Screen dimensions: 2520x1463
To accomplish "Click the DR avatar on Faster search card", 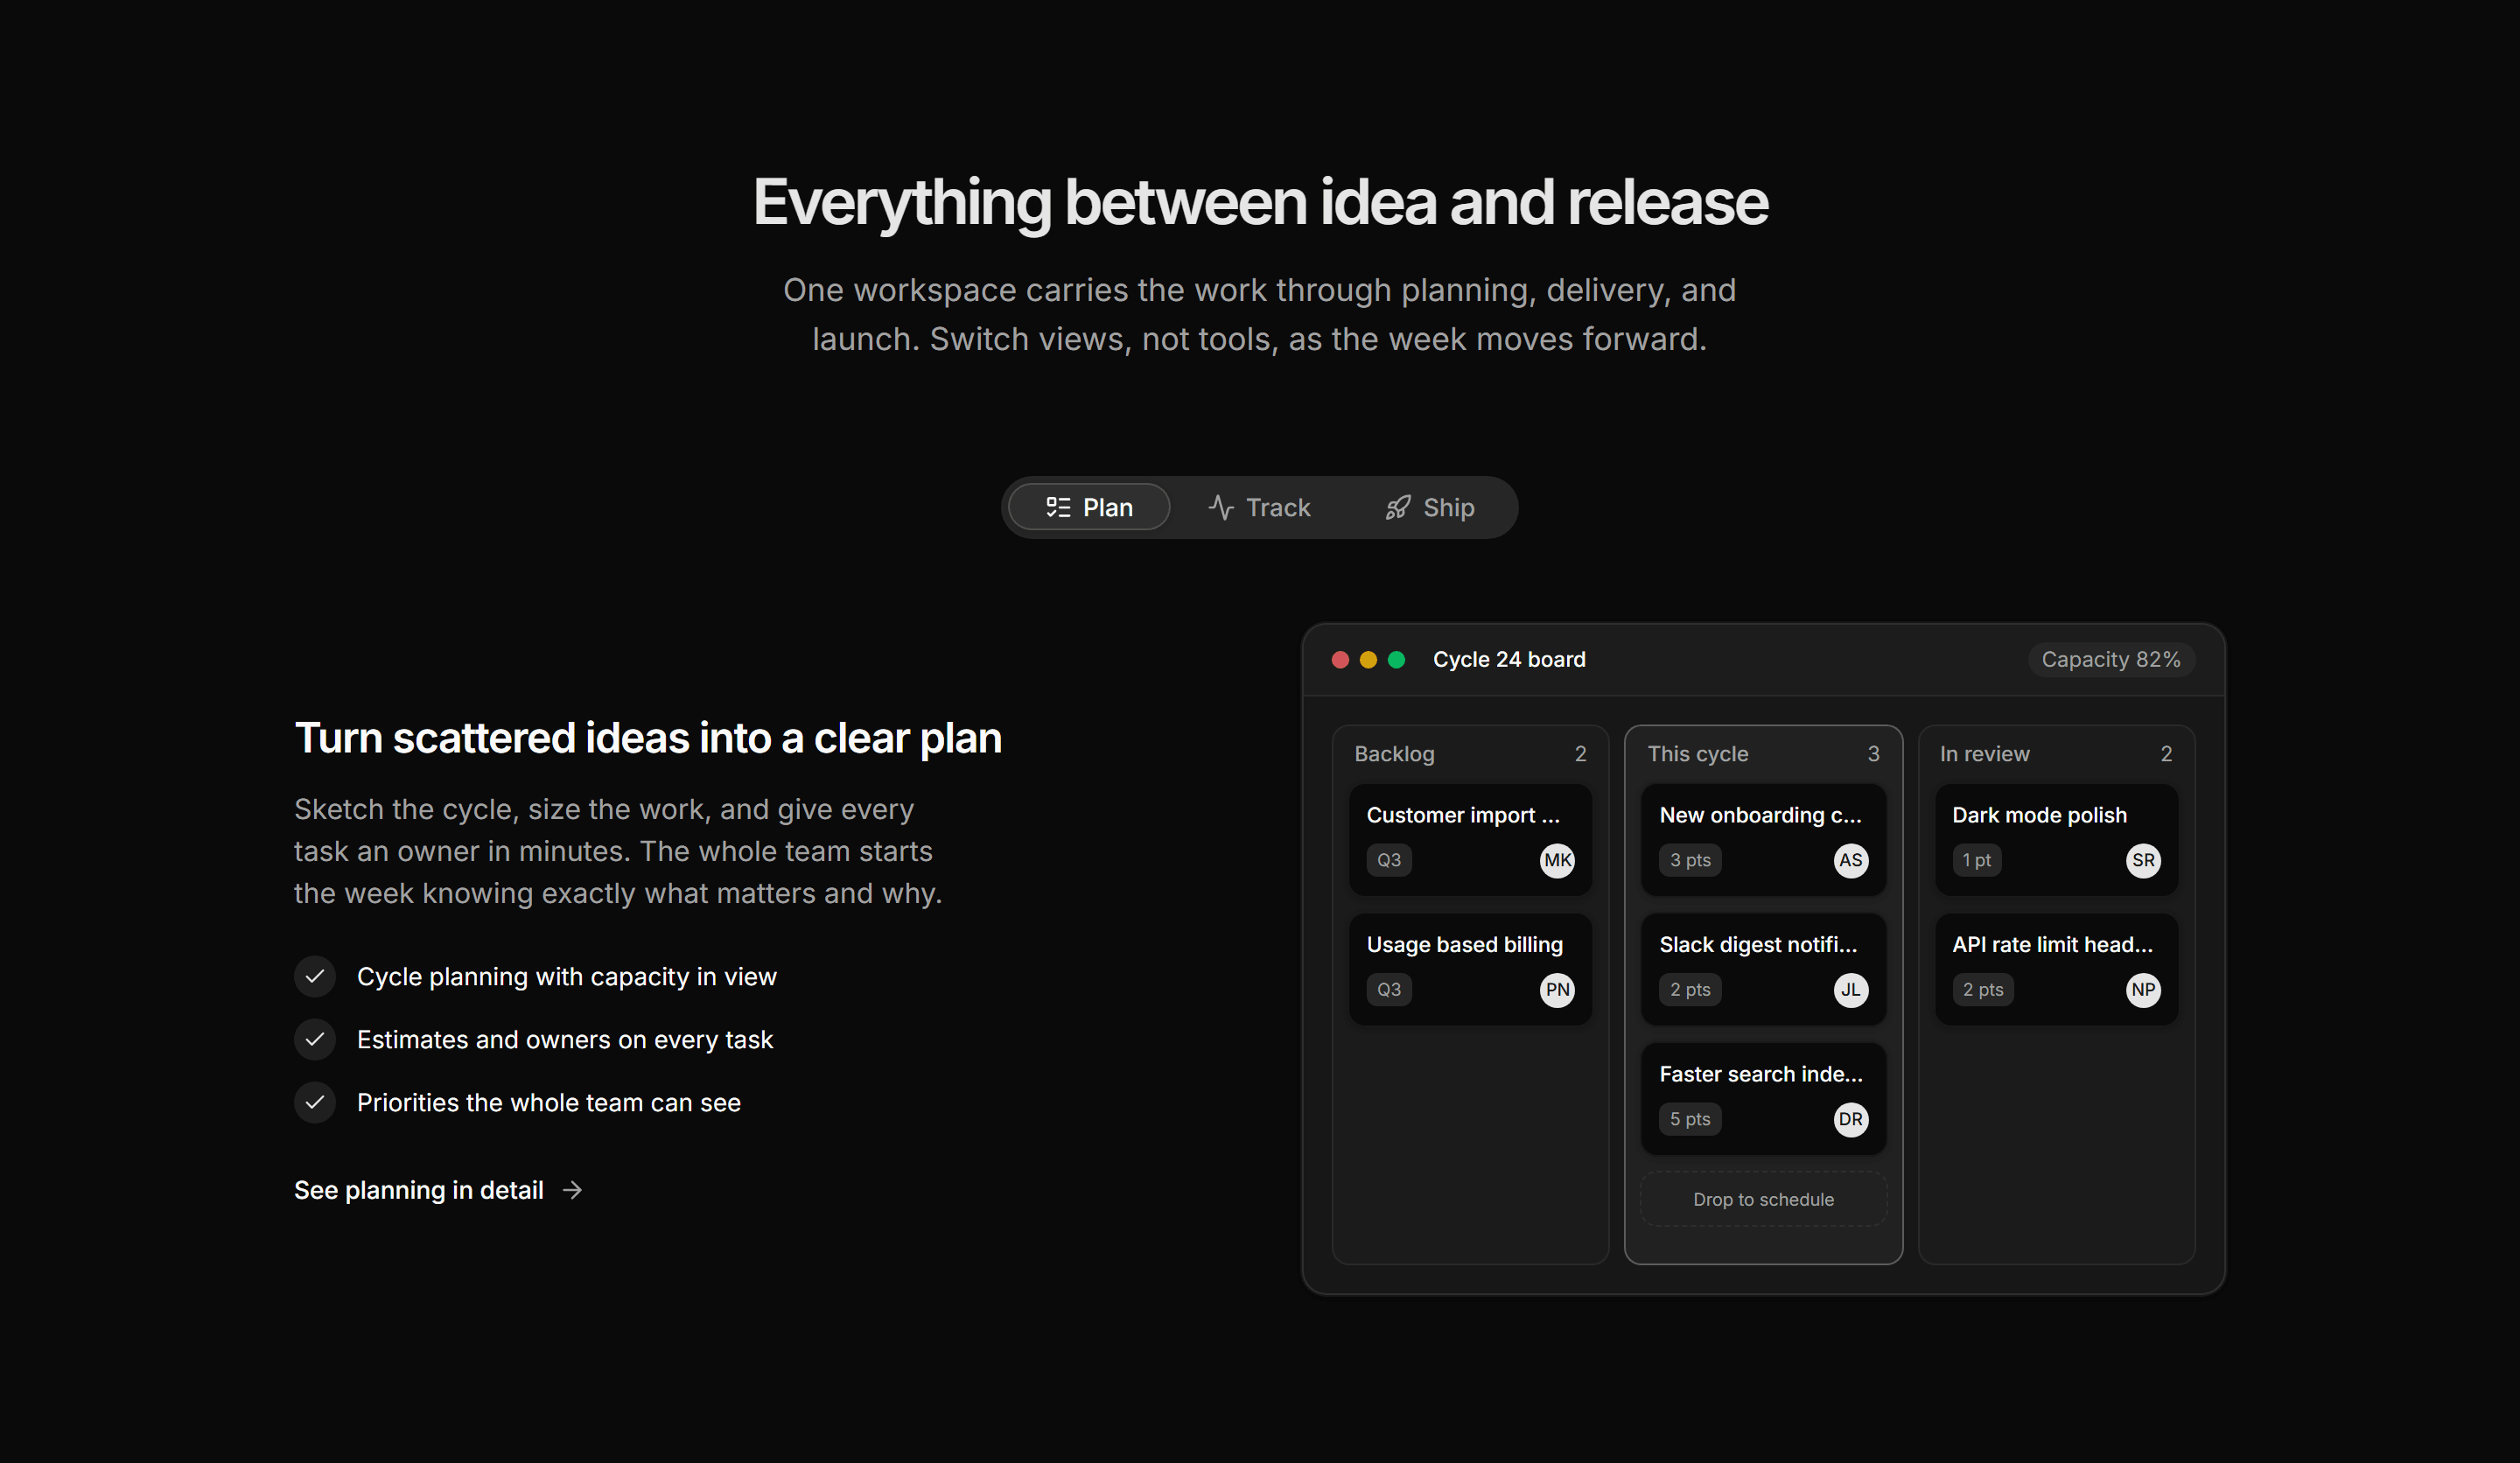I will 1851,1119.
